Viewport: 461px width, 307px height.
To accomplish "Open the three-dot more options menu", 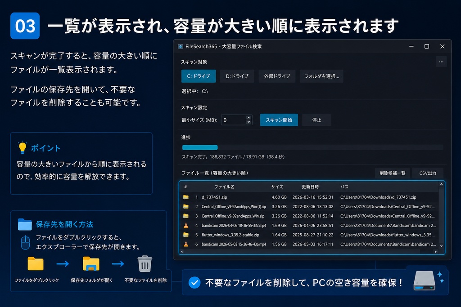I will point(441,62).
